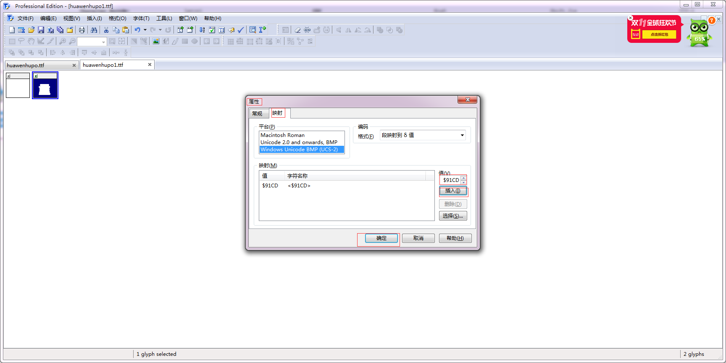
Task: Save the font using the floppy disk icon
Action: pos(41,30)
